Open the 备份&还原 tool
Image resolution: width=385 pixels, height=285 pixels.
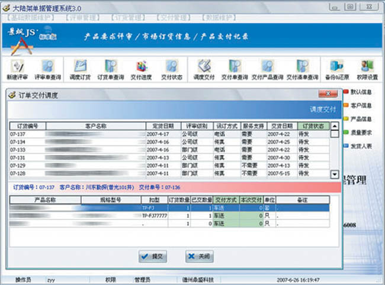(x=336, y=69)
